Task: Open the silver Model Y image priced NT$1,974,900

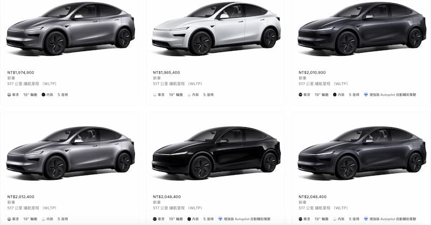Action: (71, 29)
